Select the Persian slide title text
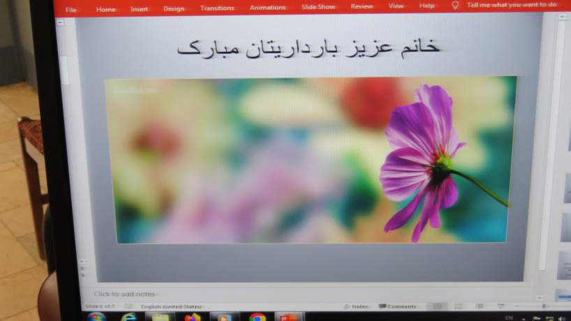Viewport: 571px width, 321px height. click(x=308, y=49)
